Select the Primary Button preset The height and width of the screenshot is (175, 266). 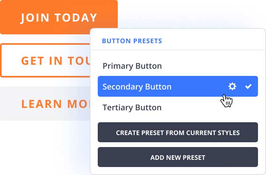tap(132, 66)
